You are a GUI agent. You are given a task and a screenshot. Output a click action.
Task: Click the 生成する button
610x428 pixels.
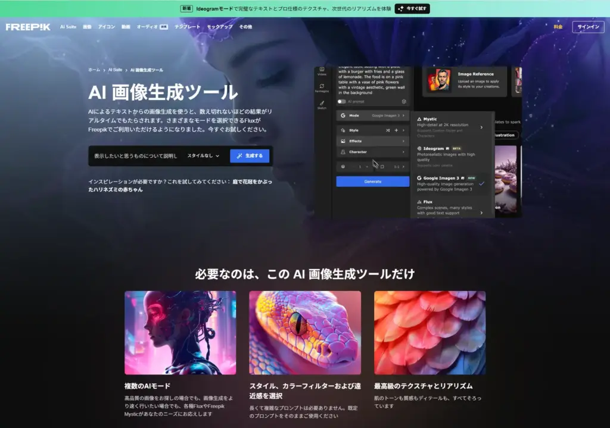250,156
